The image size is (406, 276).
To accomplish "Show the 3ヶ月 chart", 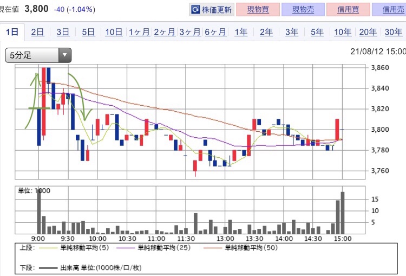I will pyautogui.click(x=190, y=32).
